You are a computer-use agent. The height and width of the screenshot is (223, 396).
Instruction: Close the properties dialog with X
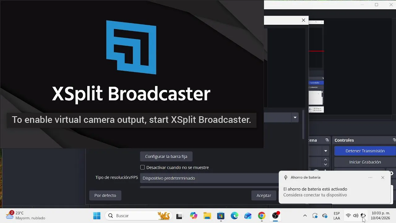pos(303,20)
